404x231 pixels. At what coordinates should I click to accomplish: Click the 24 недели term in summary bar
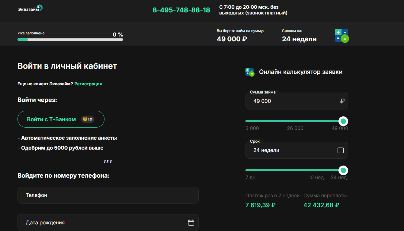click(299, 39)
